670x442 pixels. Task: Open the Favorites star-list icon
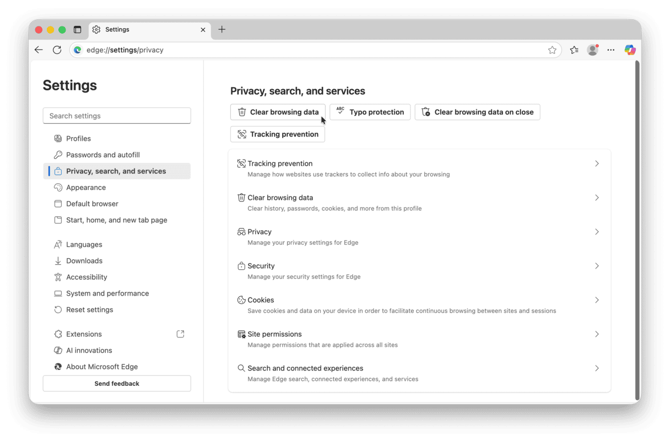point(574,50)
